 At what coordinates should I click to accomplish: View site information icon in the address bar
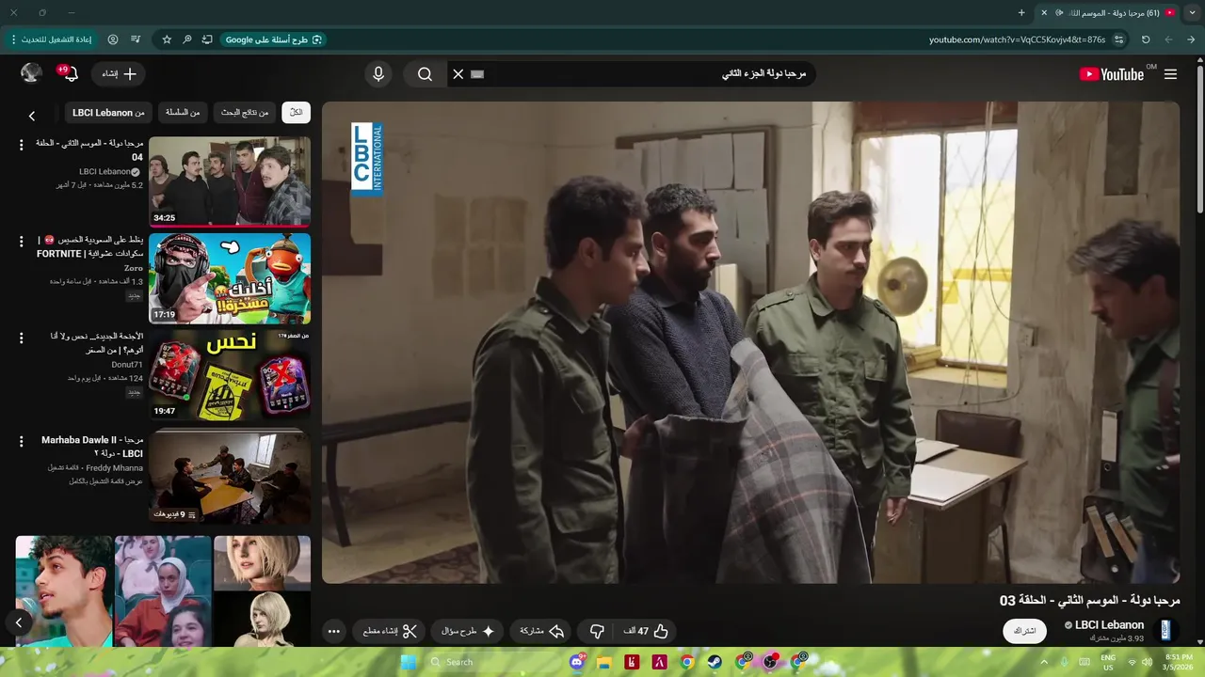(1118, 39)
